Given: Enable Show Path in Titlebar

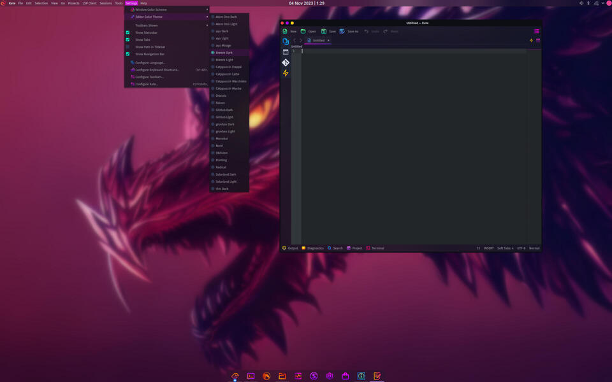Looking at the screenshot, I should click(127, 46).
